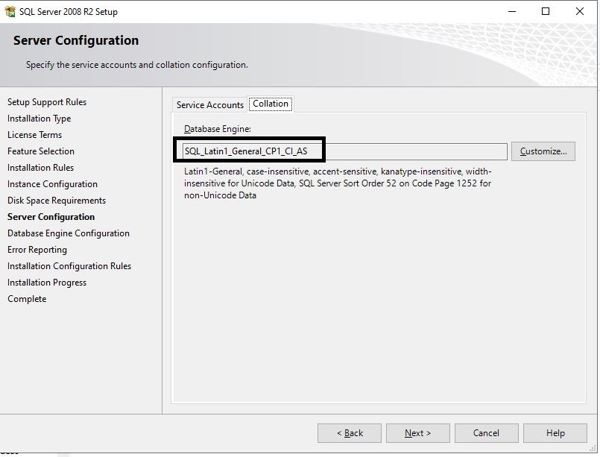
Task: Select Installation Configuration Rules step
Action: click(x=69, y=266)
